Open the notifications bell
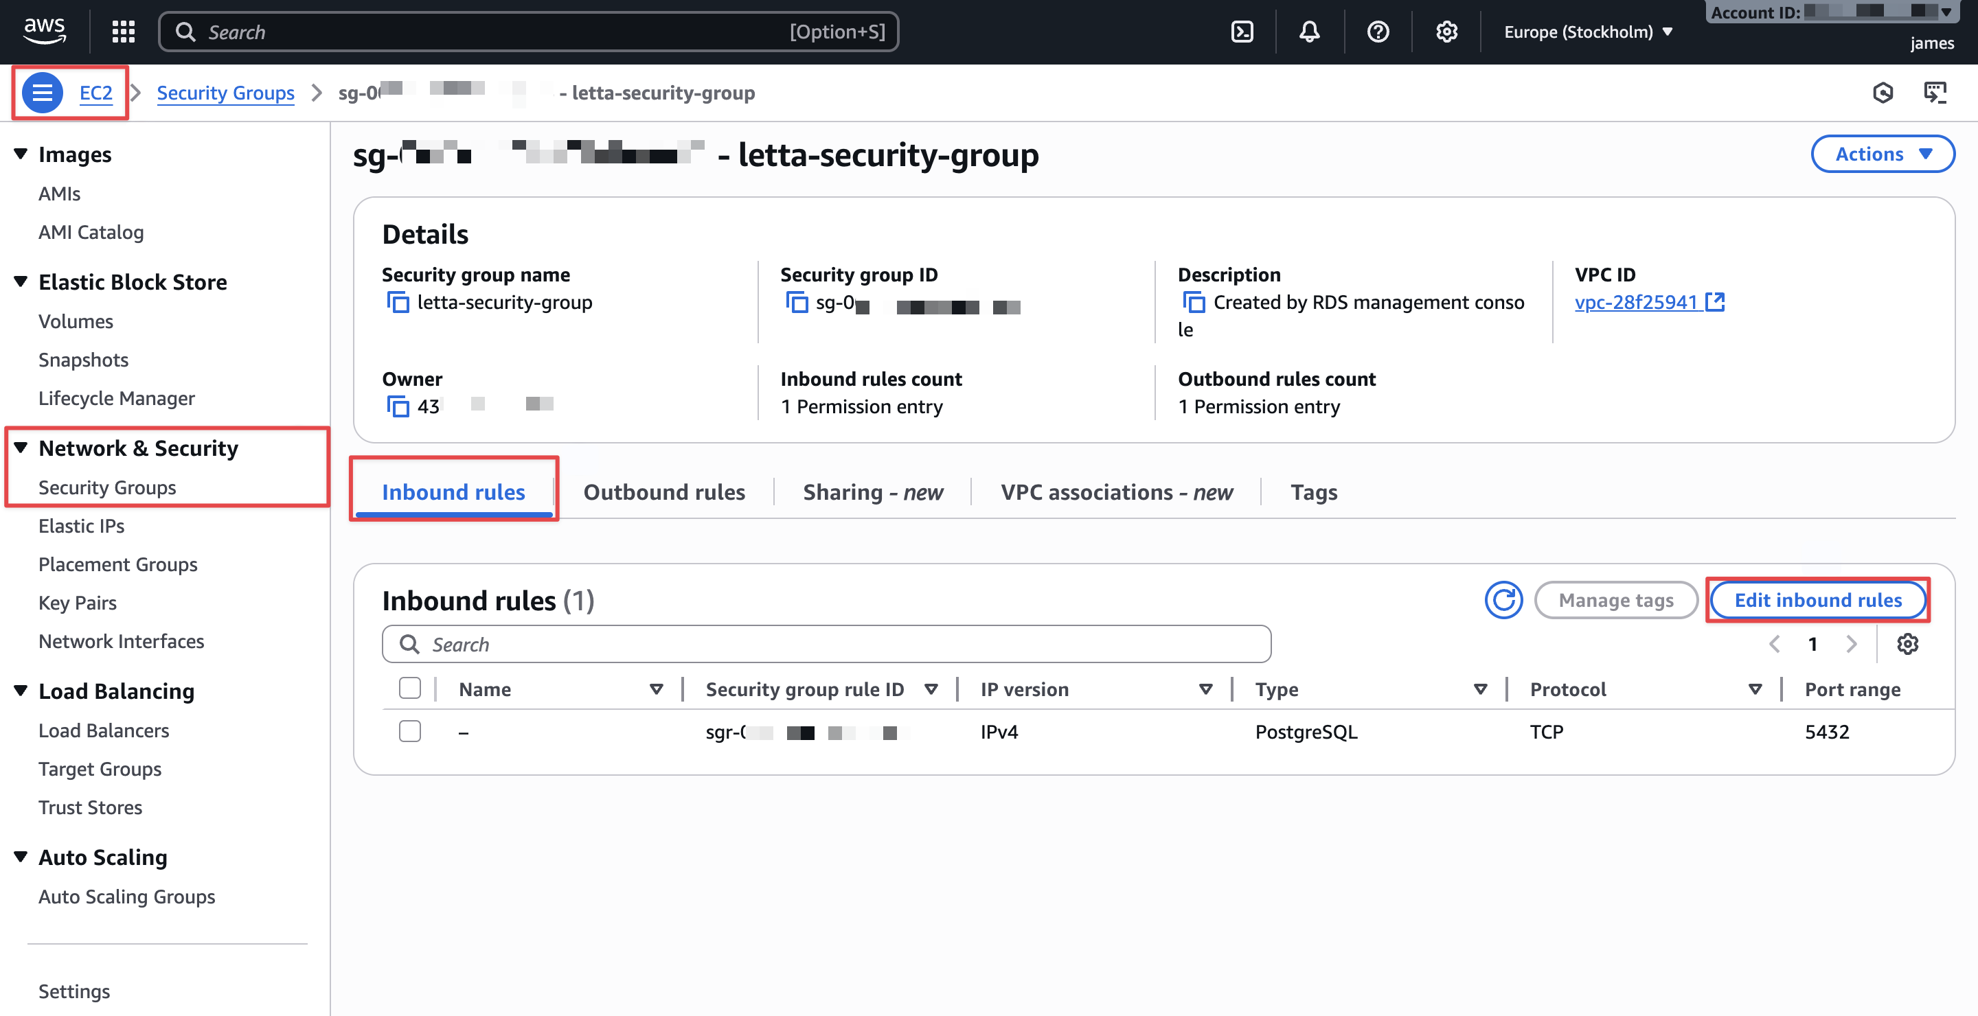 click(x=1309, y=32)
